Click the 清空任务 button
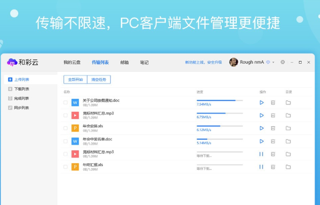320x205 pixels. pos(99,80)
